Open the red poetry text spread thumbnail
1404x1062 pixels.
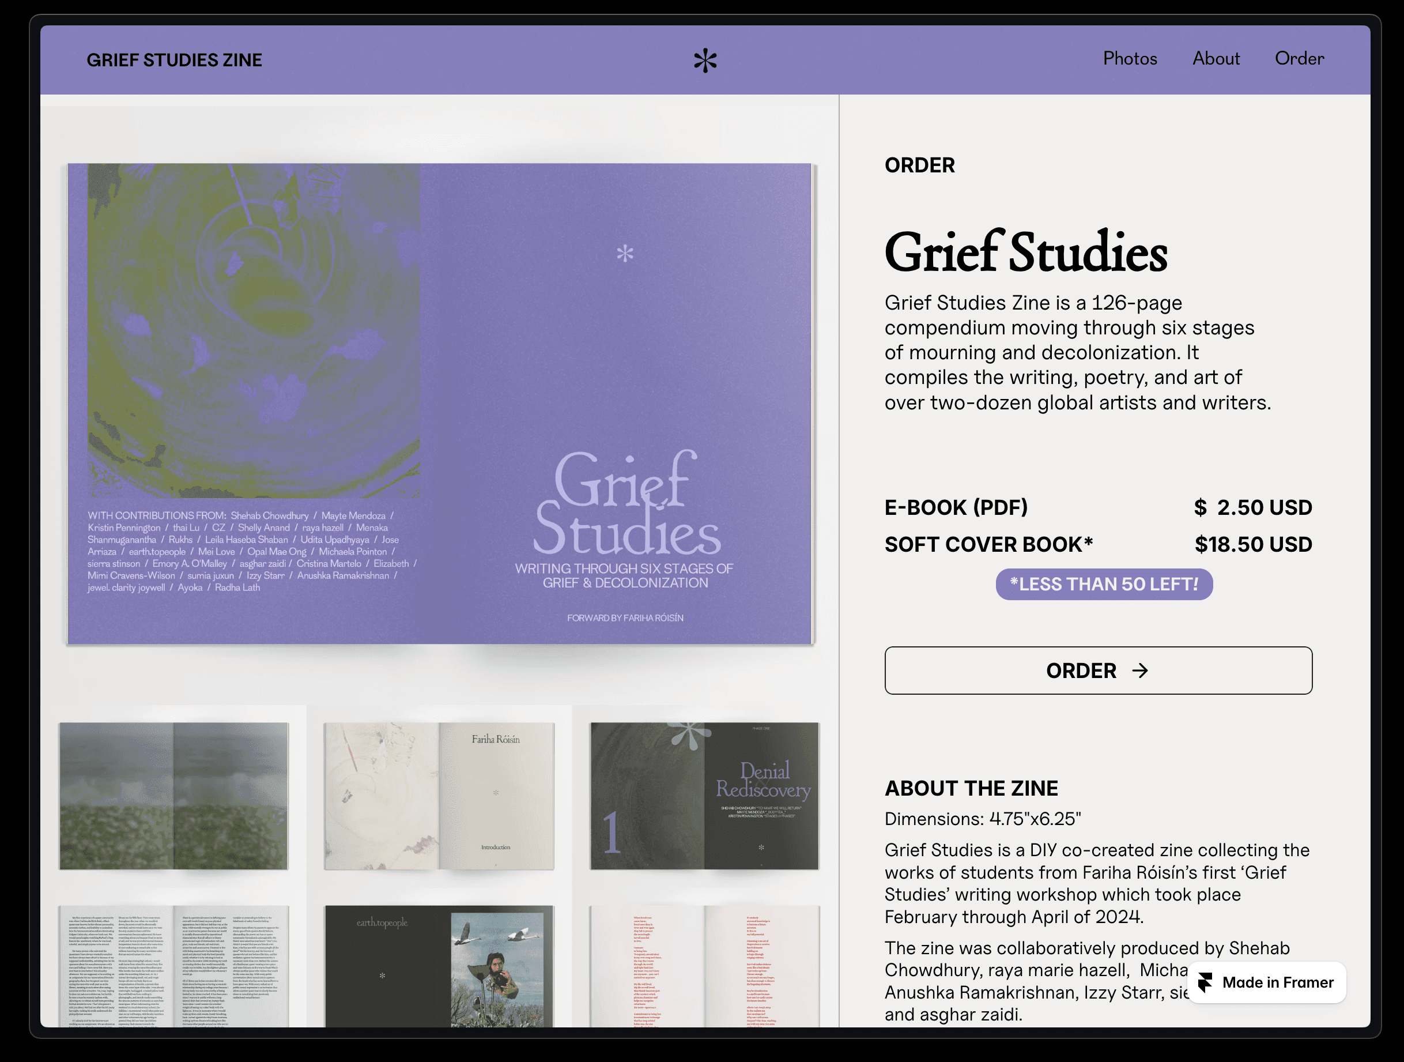(704, 966)
